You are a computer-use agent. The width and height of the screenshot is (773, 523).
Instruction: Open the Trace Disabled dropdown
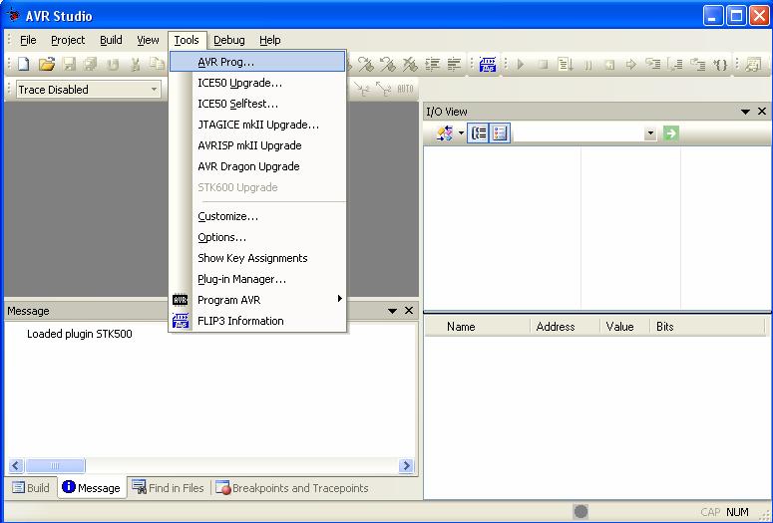155,90
